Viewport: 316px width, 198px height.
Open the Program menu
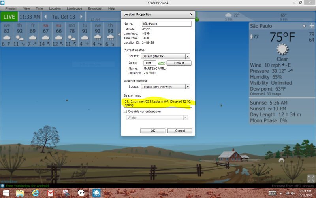tap(11, 8)
